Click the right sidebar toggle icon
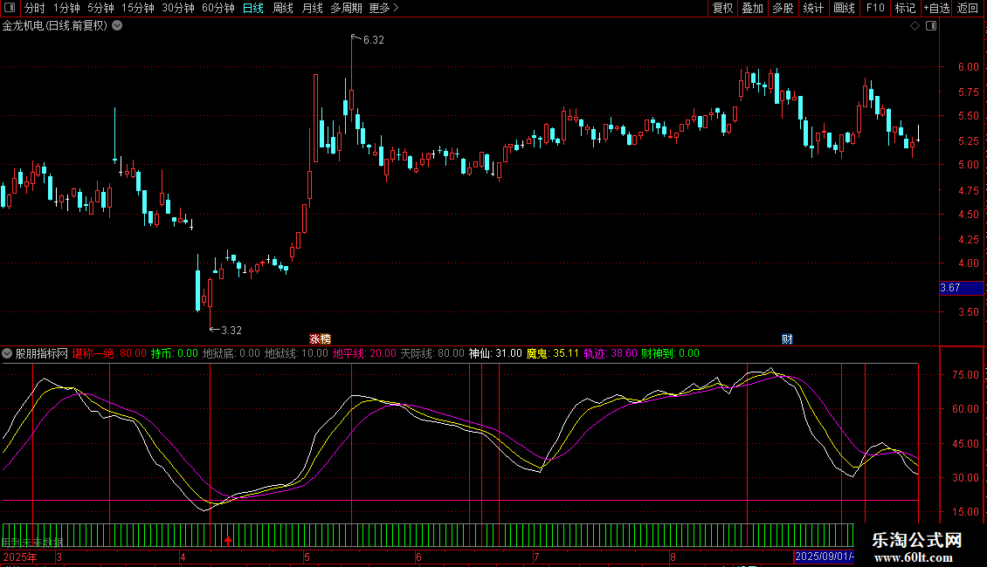 point(932,26)
